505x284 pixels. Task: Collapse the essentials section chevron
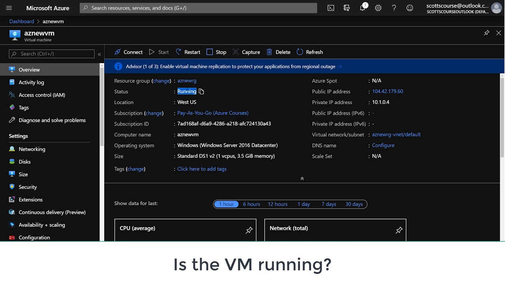[x=302, y=179]
